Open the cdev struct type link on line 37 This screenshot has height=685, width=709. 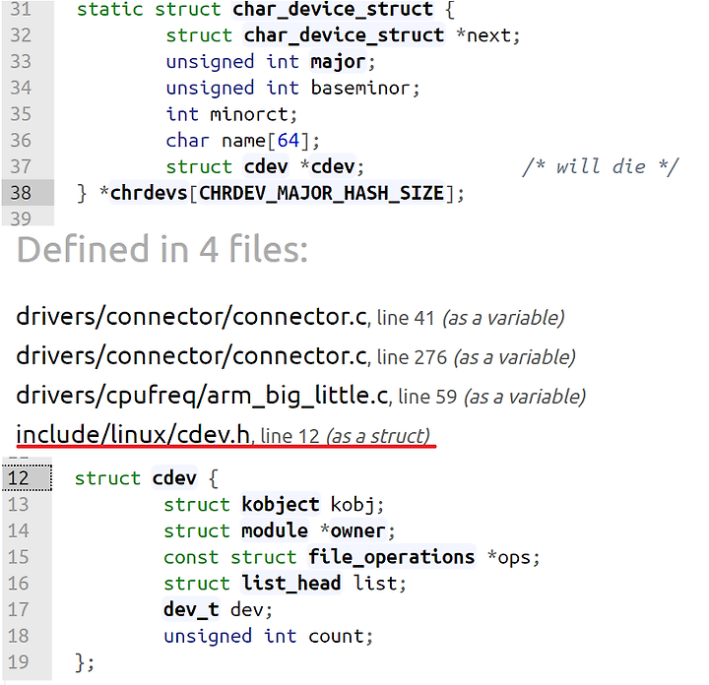[266, 166]
